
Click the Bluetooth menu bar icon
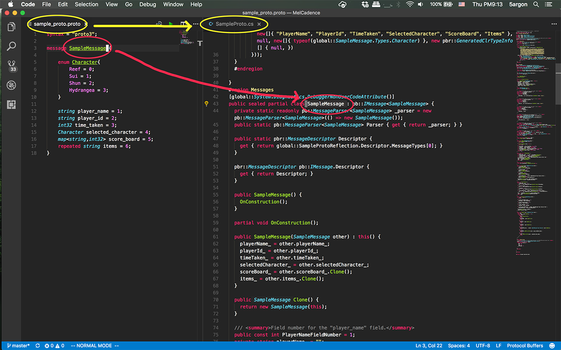pos(398,4)
